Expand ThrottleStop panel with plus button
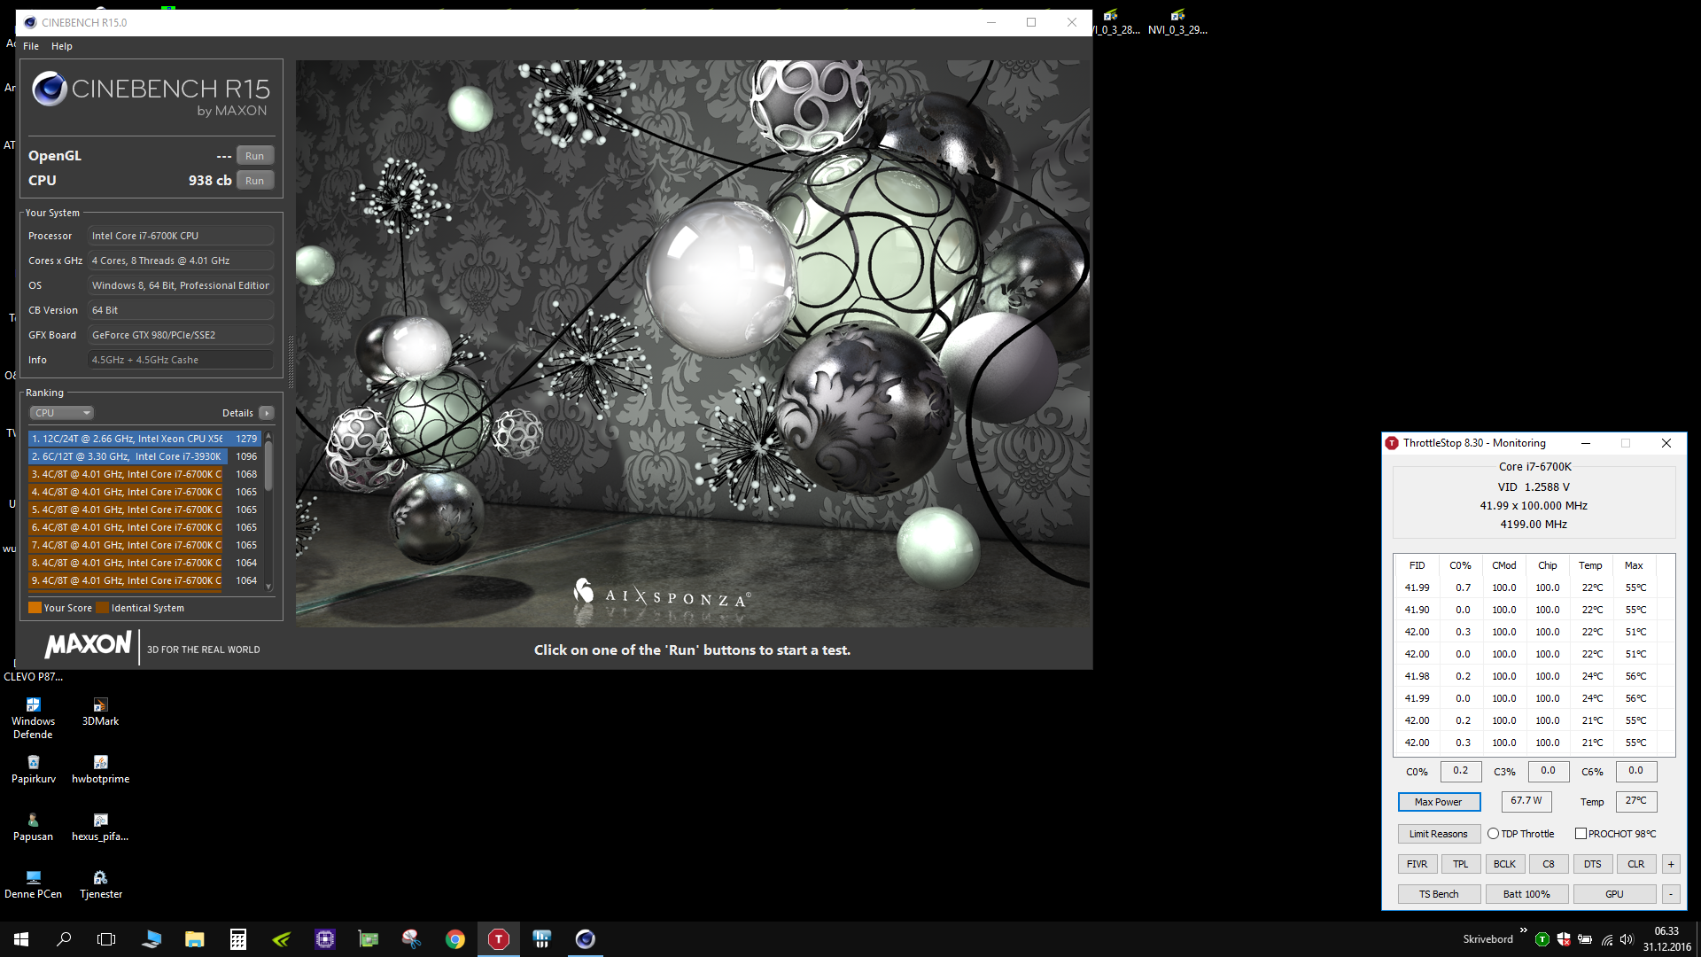The height and width of the screenshot is (957, 1701). [x=1671, y=864]
